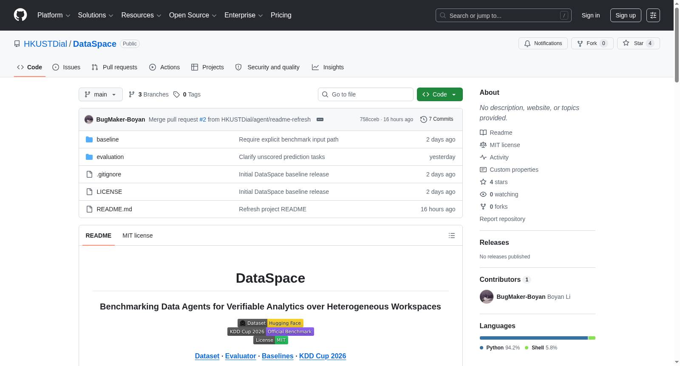Click the repository icon beside HKUSTDial

coord(17,44)
